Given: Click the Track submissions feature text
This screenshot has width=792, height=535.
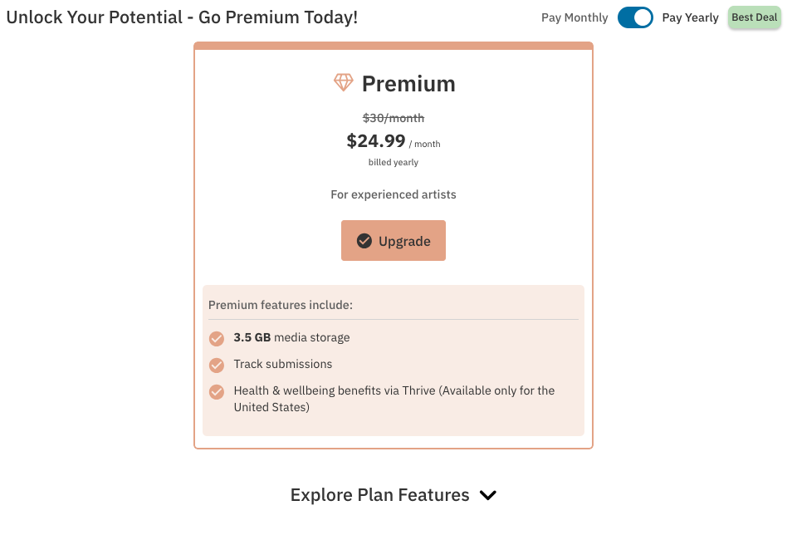Looking at the screenshot, I should (283, 364).
